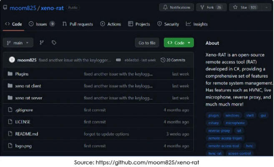Select the screen-control topic tag

[239, 154]
